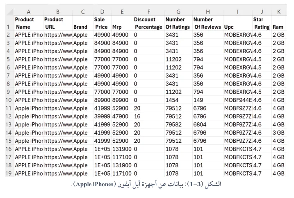Click Upc cell MOBFKCTS in row 16
Image resolution: width=294 pixels, height=198 pixels.
coord(238,149)
